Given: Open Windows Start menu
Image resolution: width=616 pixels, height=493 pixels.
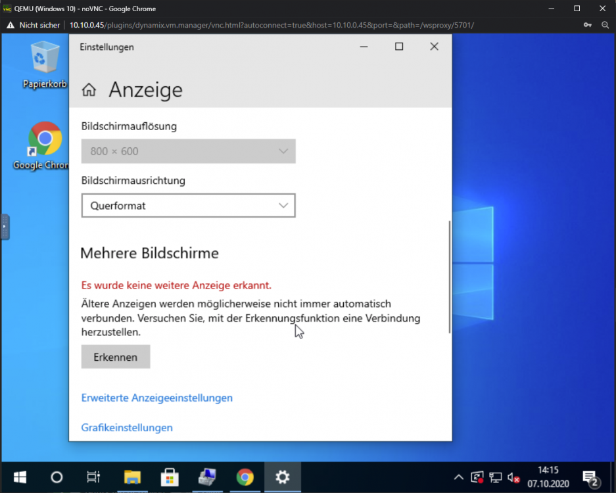Looking at the screenshot, I should coord(20,477).
